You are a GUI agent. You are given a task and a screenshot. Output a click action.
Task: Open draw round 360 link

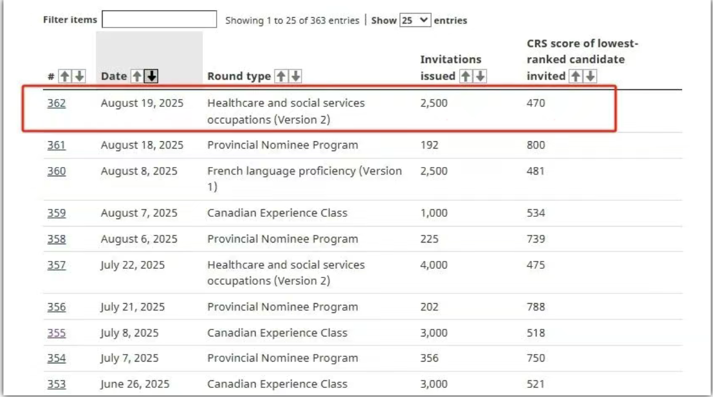pos(56,171)
